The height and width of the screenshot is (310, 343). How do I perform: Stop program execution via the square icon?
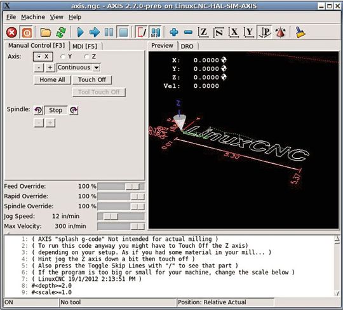click(123, 32)
